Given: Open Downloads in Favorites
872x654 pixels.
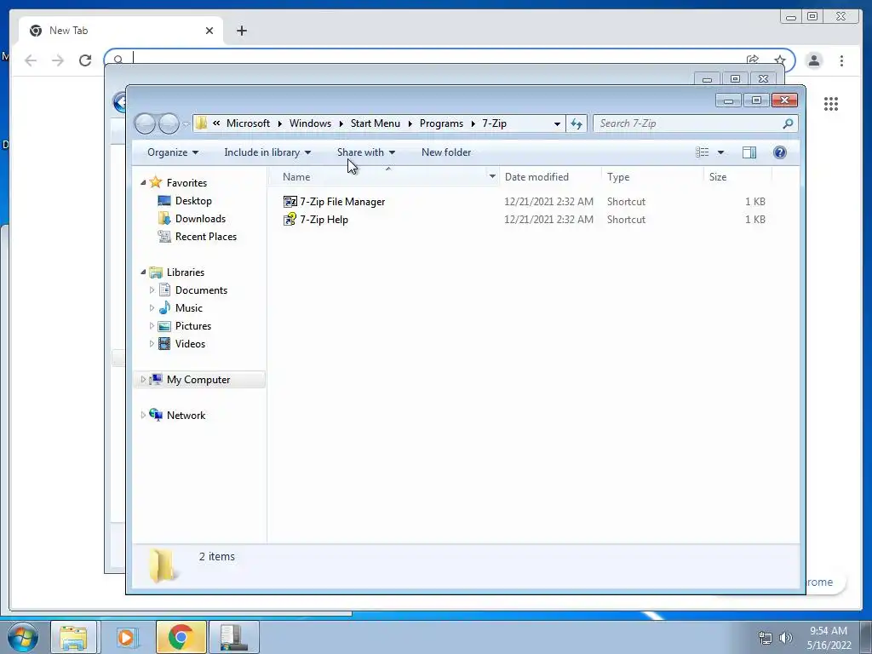Looking at the screenshot, I should [x=200, y=219].
